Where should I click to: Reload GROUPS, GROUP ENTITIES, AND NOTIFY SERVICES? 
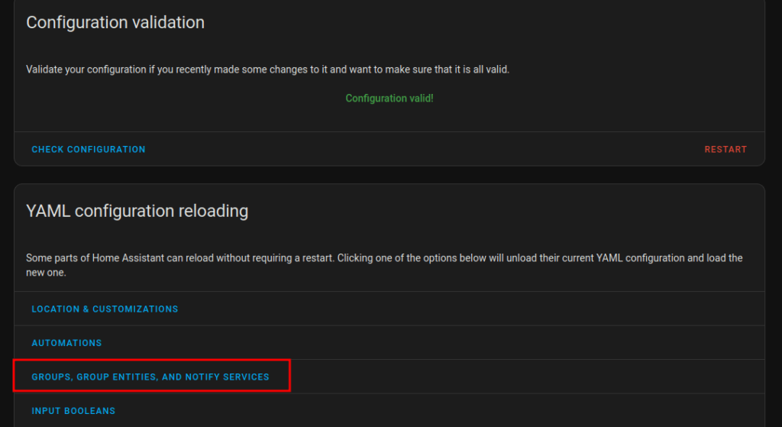click(389, 377)
